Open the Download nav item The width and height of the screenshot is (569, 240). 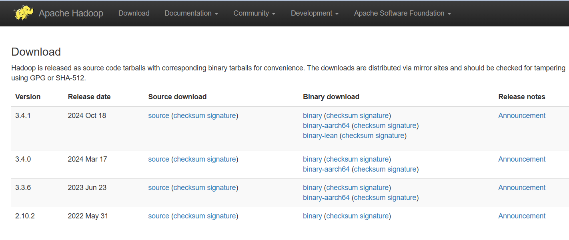(134, 13)
